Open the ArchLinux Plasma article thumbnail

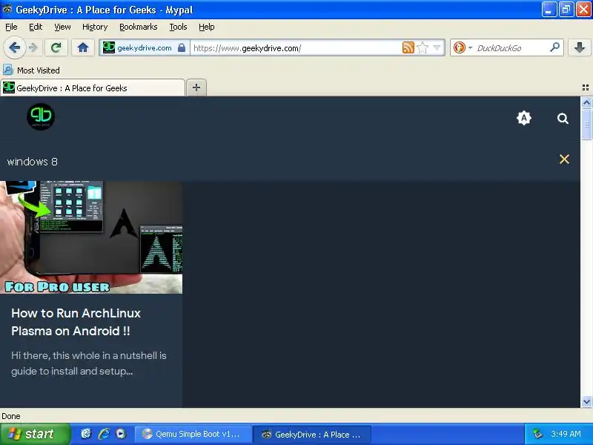point(91,237)
